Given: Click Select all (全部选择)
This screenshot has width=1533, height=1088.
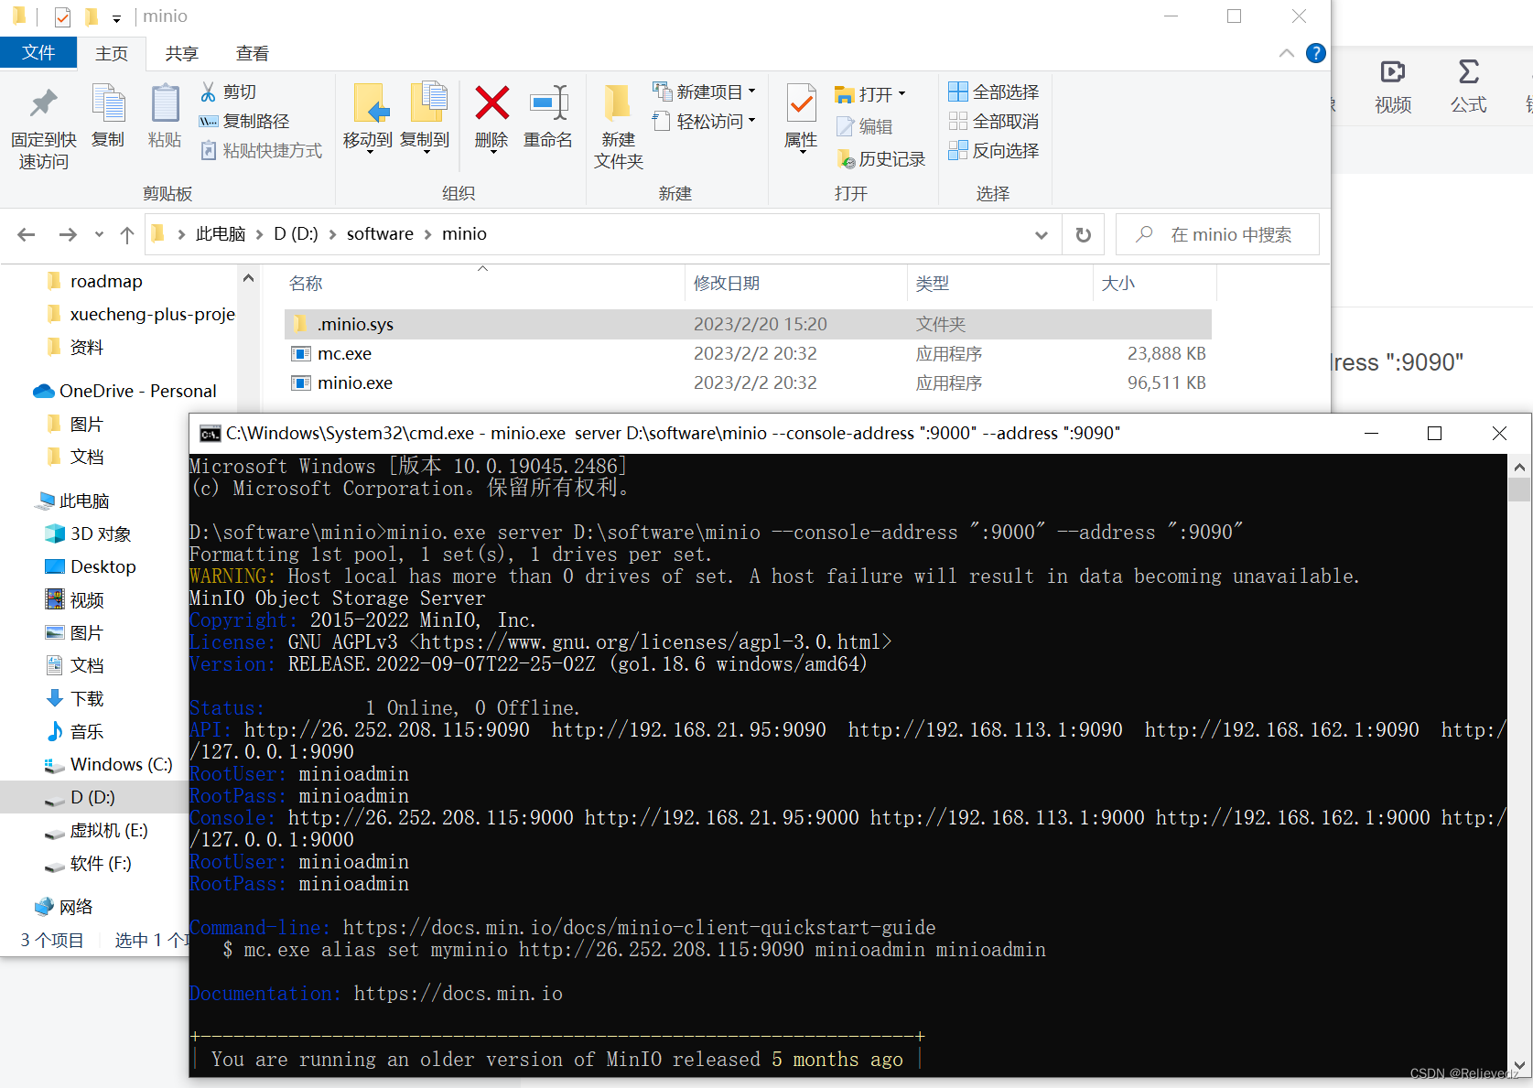Looking at the screenshot, I should 994,92.
